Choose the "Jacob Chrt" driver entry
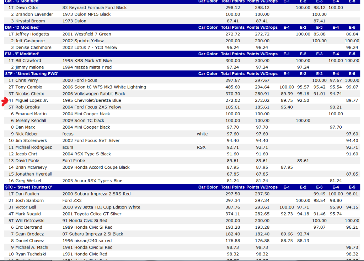 [x=26, y=155]
